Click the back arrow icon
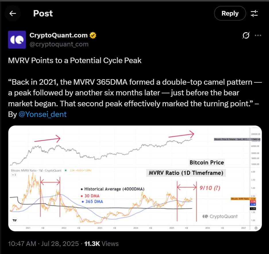269x254 pixels. tap(13, 14)
